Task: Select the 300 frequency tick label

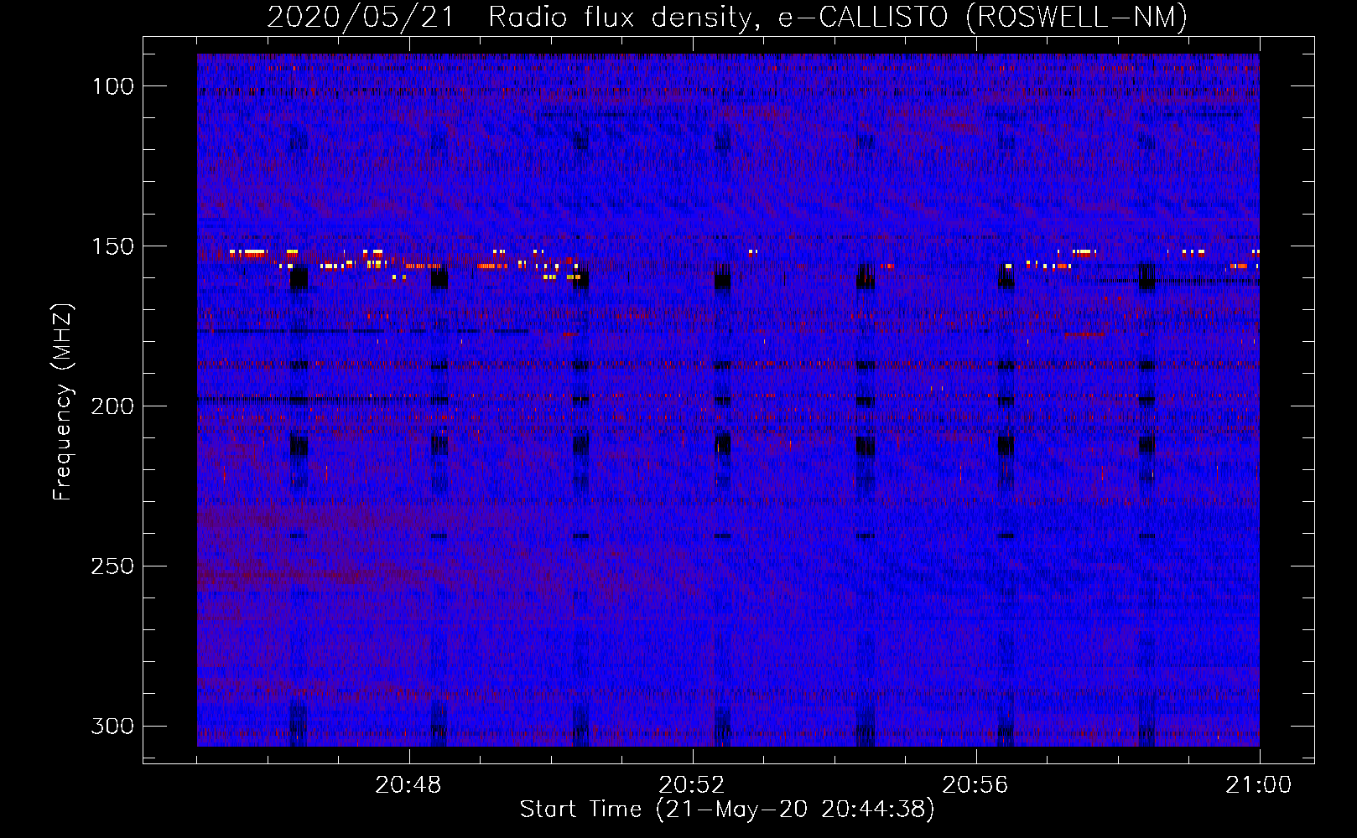Action: (x=112, y=726)
